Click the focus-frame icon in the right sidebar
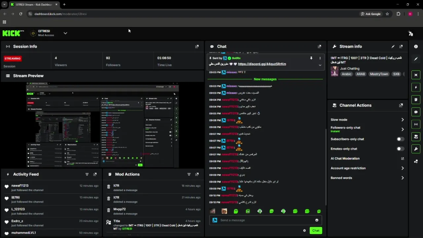The height and width of the screenshot is (238, 423). [x=416, y=75]
